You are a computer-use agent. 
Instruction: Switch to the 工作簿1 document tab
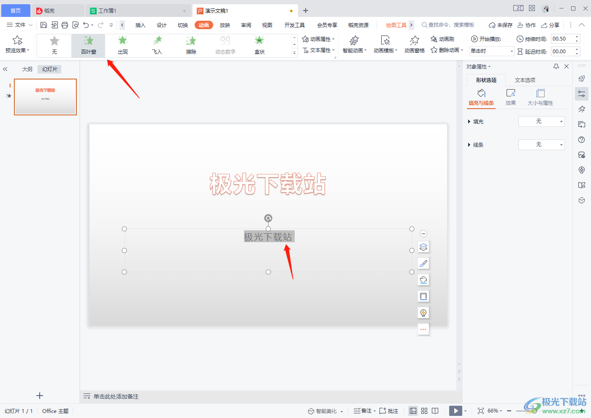coord(138,11)
